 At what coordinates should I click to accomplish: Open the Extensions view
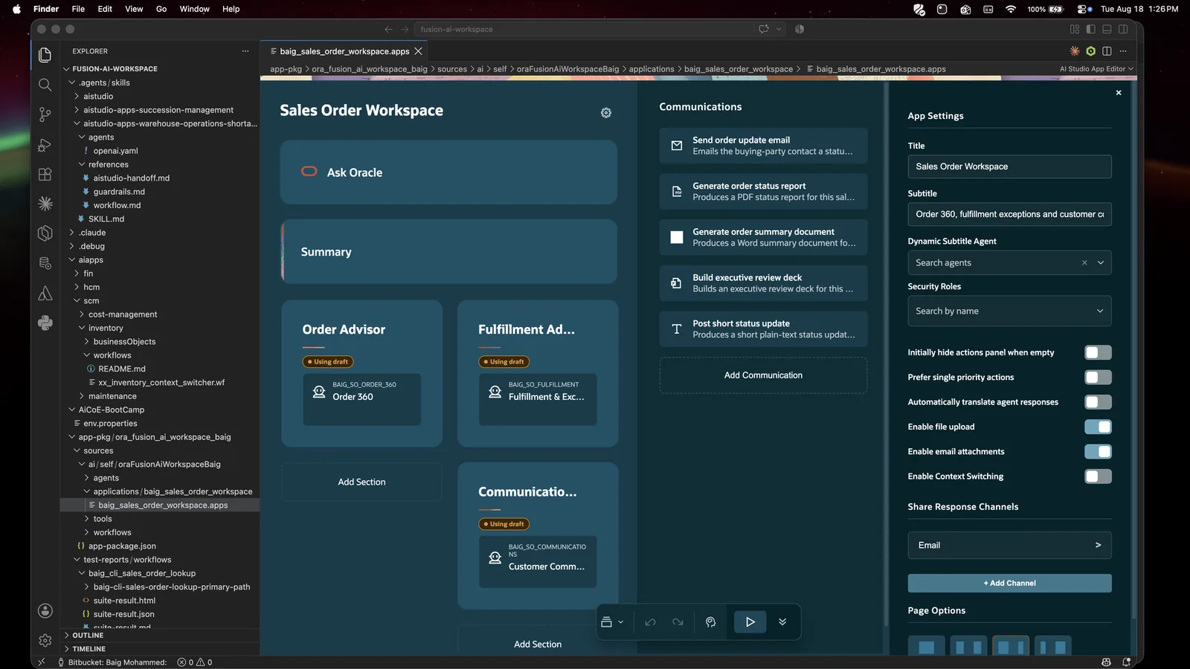(45, 175)
